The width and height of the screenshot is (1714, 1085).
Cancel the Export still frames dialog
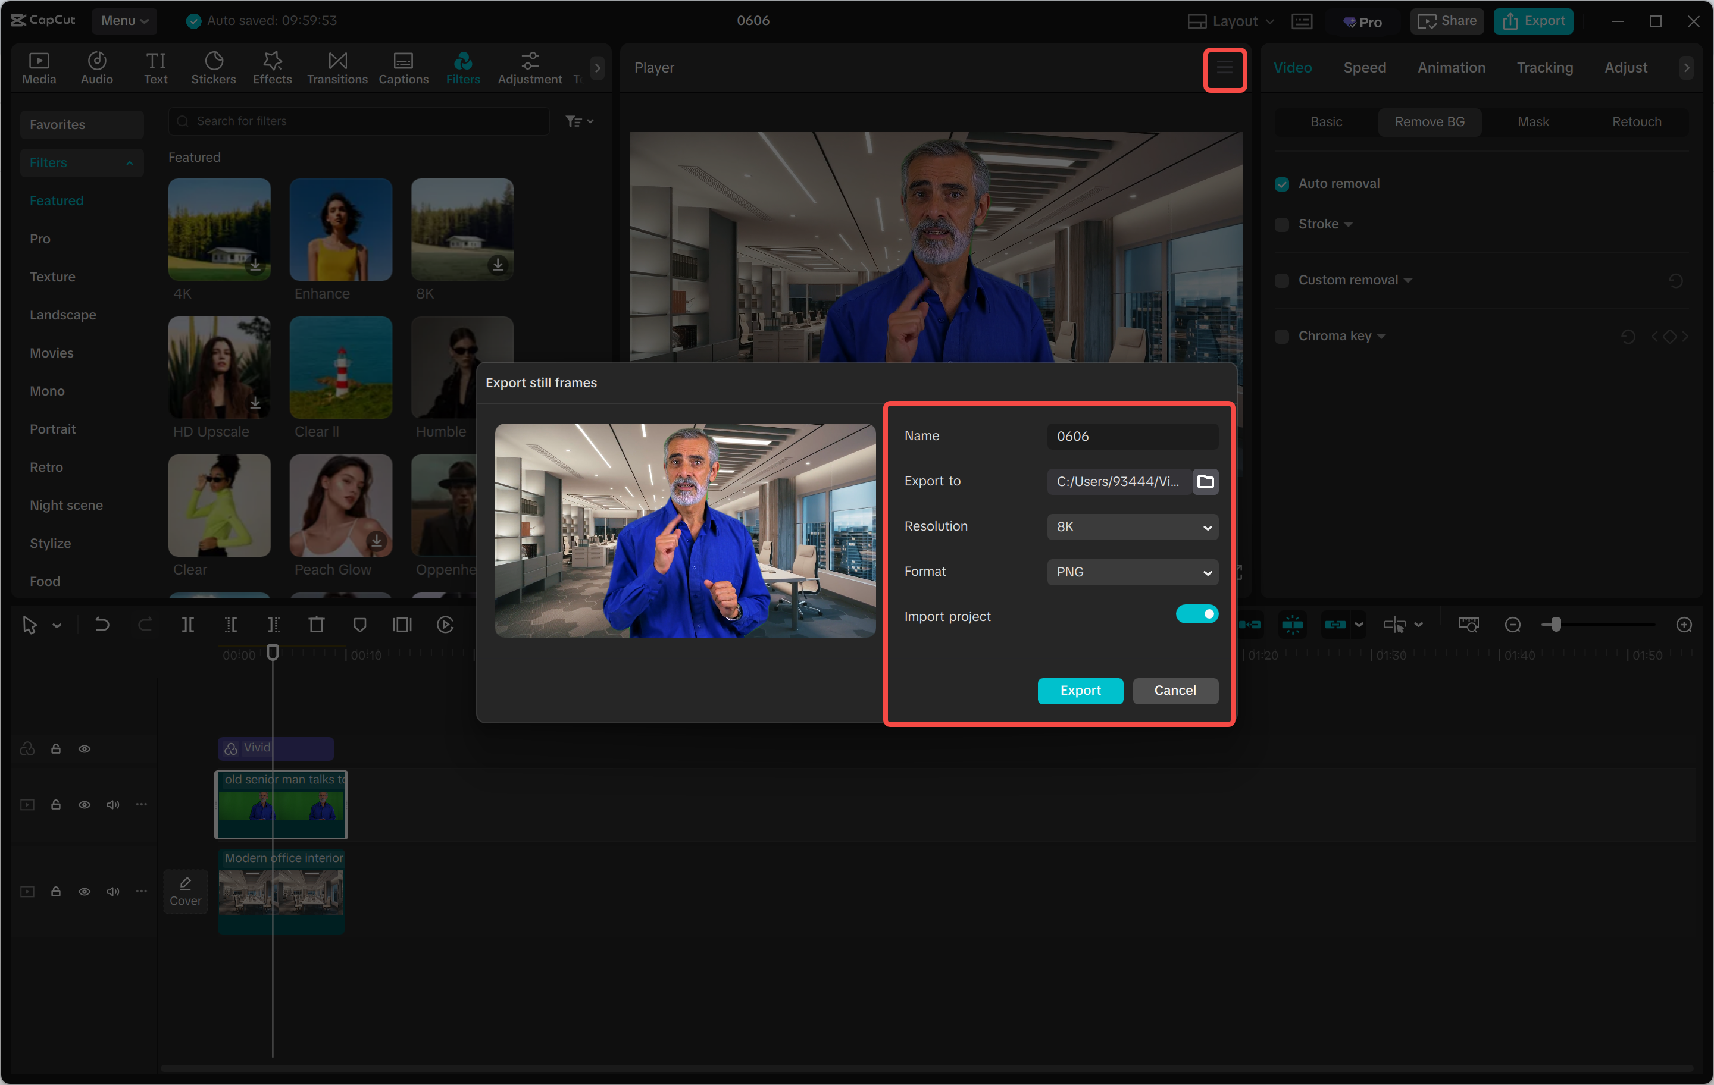[1174, 690]
